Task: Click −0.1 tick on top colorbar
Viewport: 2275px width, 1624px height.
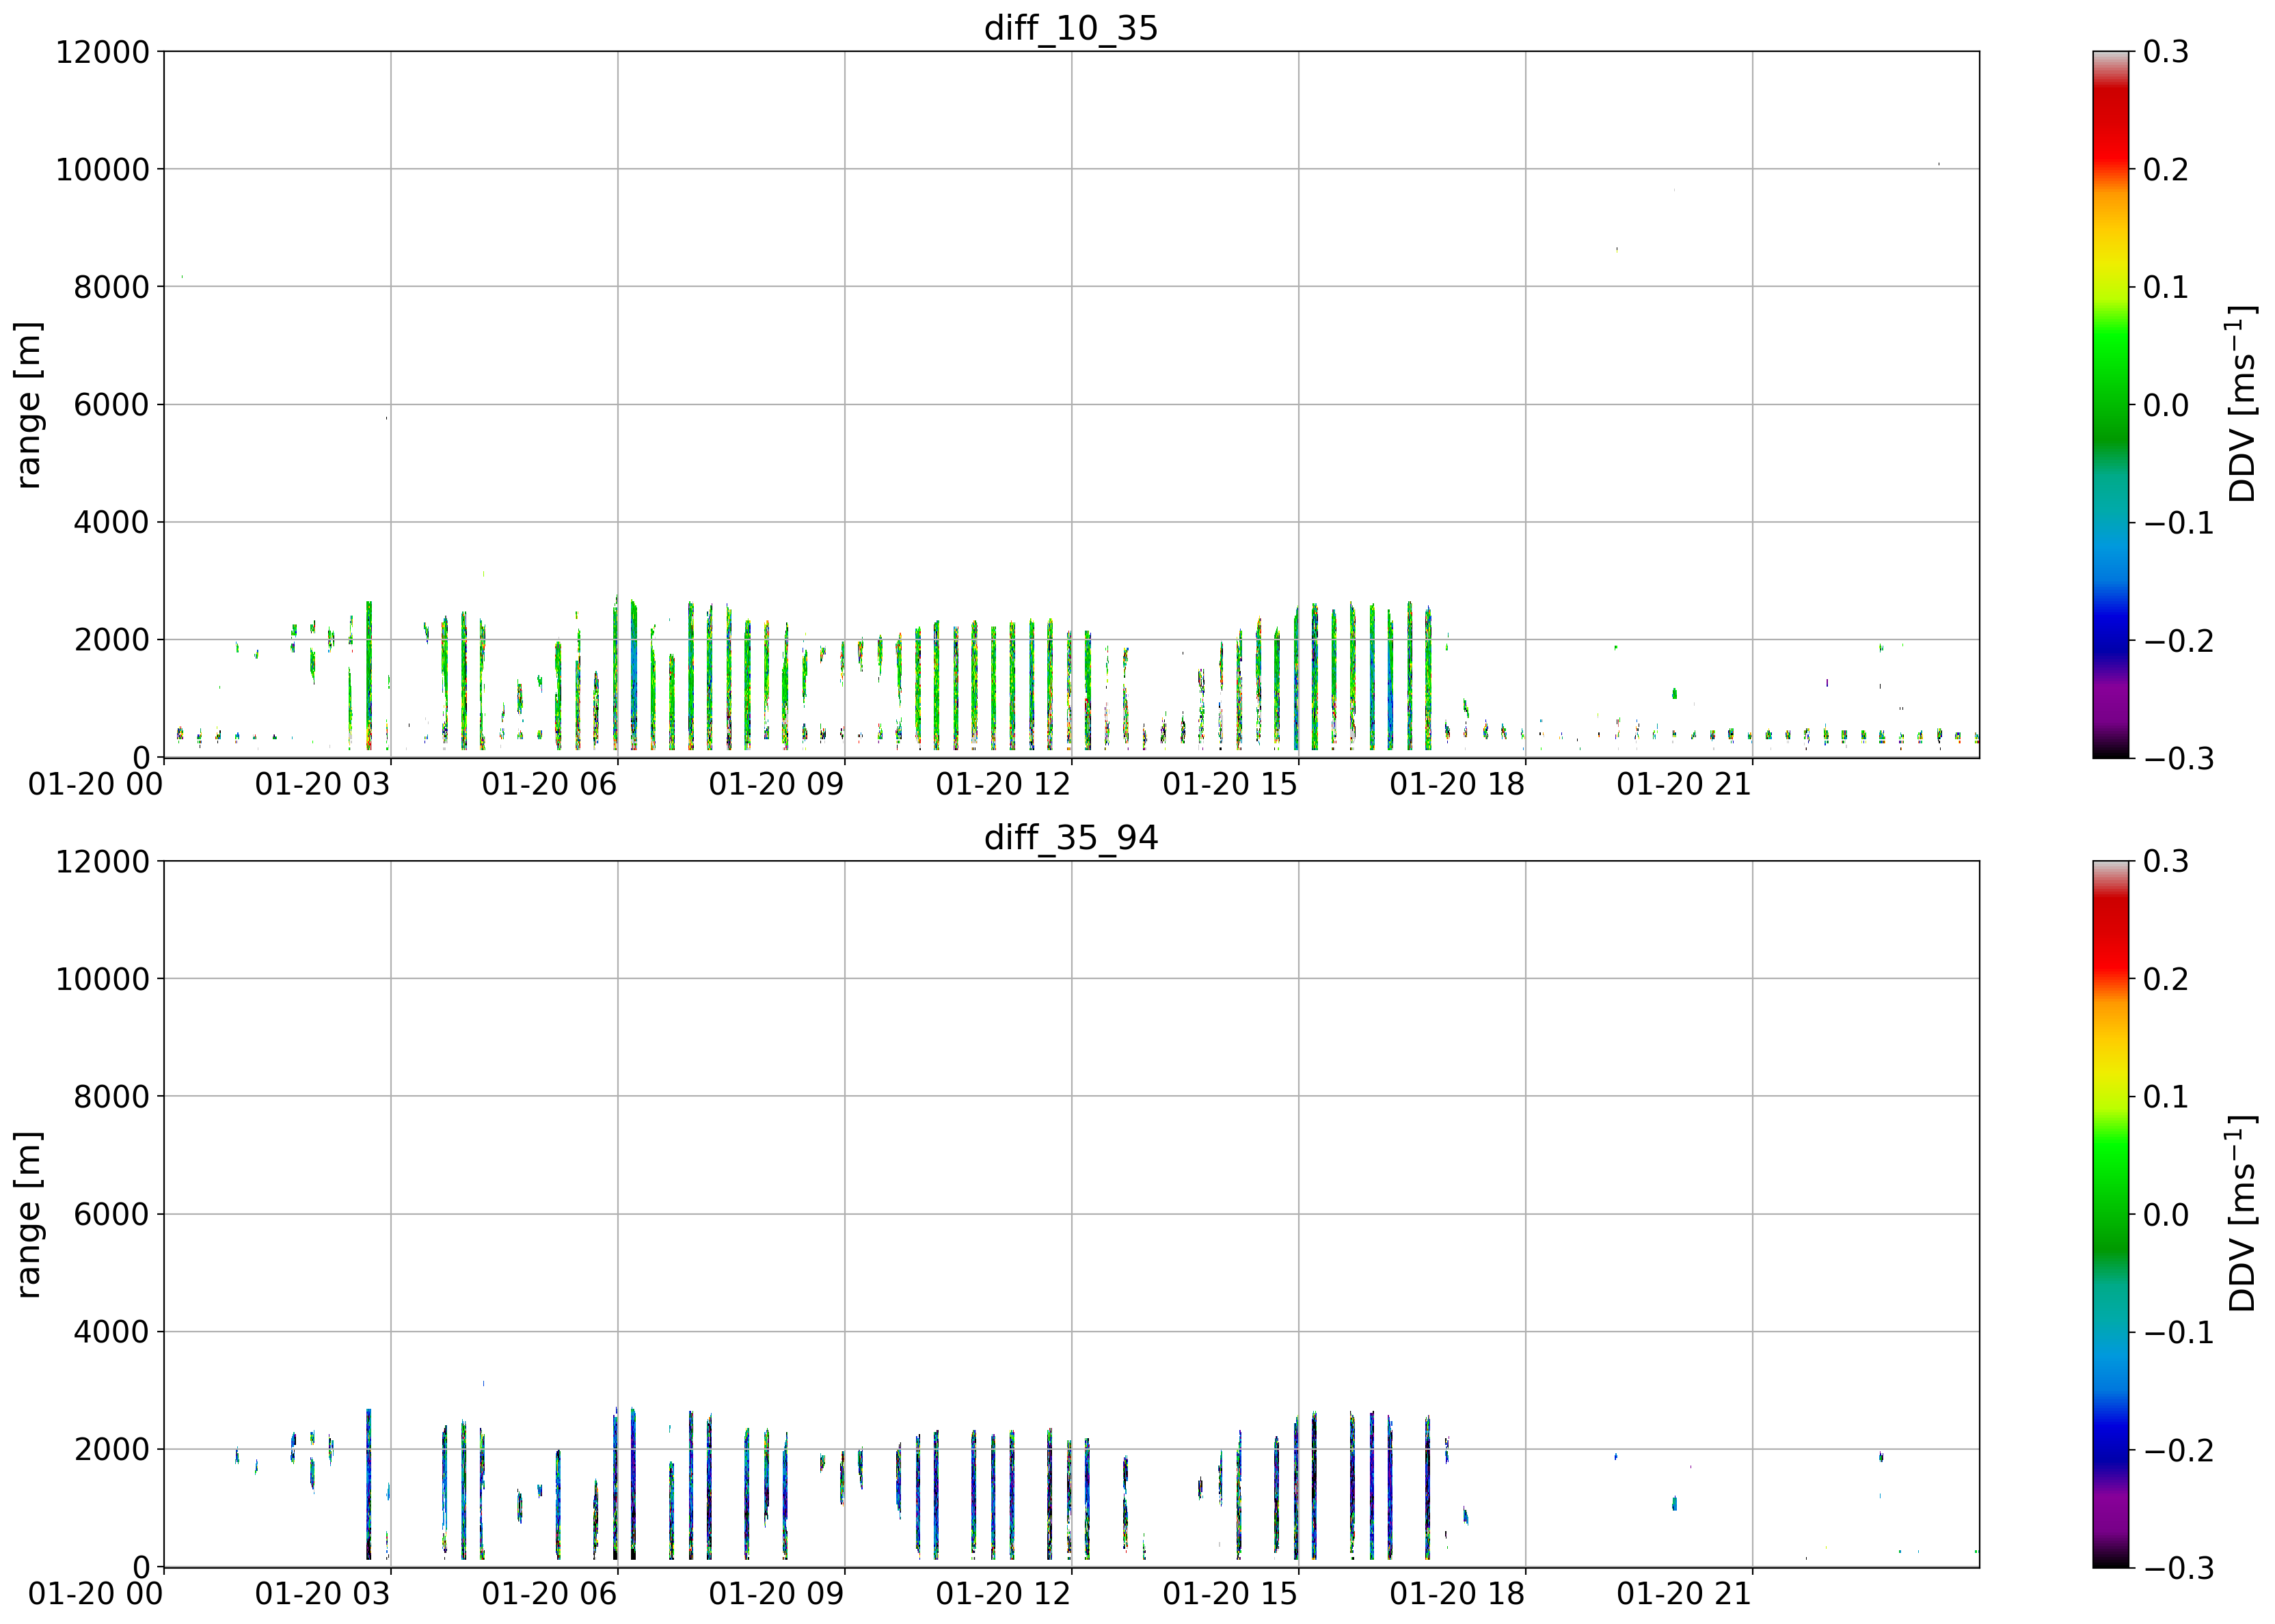Action: [2178, 522]
